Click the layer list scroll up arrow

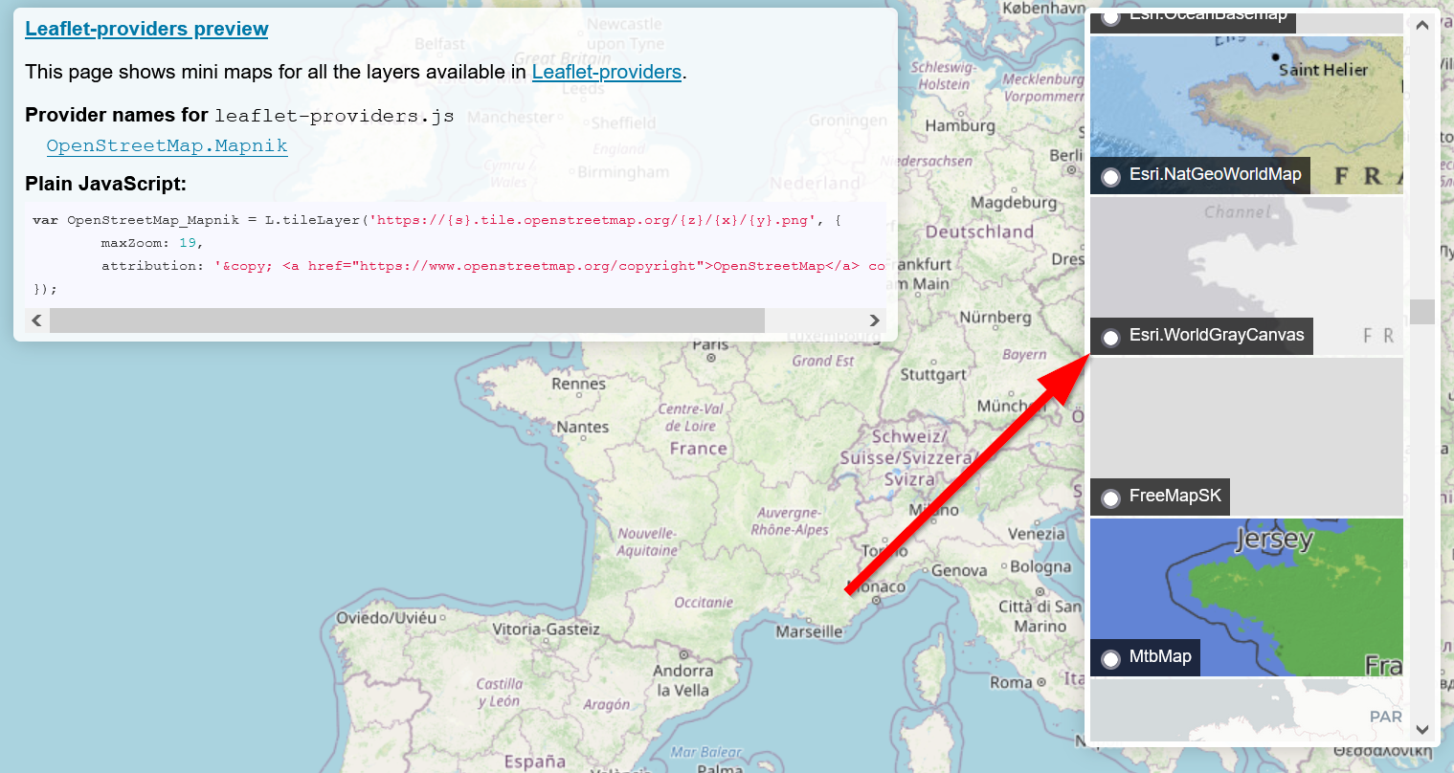pyautogui.click(x=1422, y=26)
